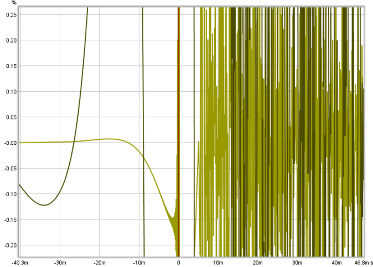Click the "0.20" Y-axis label
This screenshot has height=267, width=373.
tap(12, 40)
